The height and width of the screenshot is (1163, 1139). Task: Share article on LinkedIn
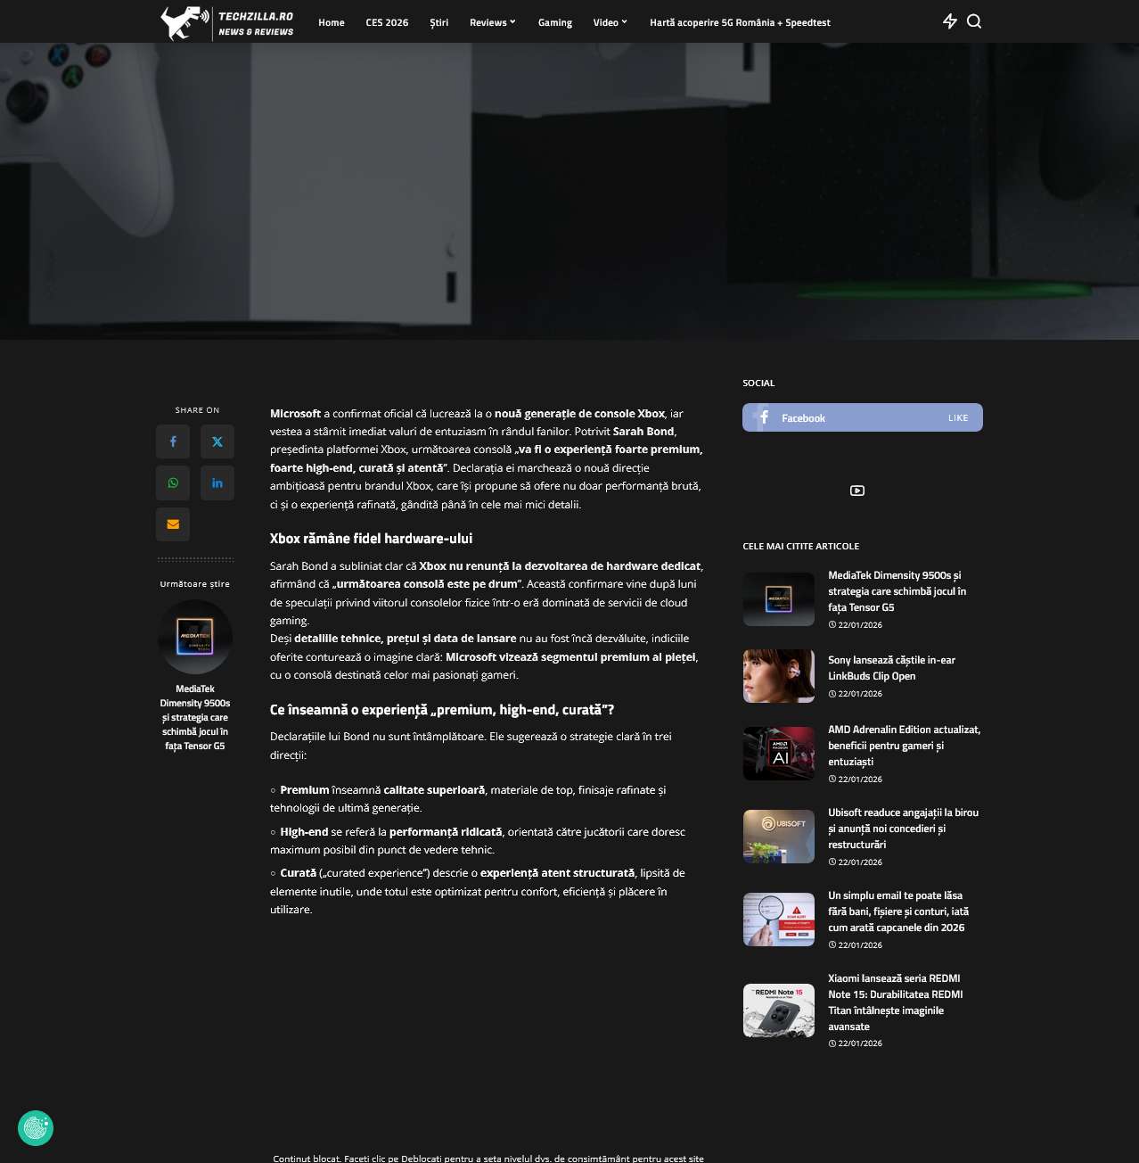[x=217, y=483]
